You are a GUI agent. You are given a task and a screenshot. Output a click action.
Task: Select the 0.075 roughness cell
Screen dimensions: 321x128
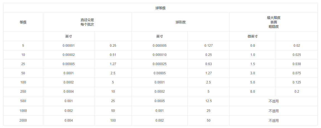(297, 73)
